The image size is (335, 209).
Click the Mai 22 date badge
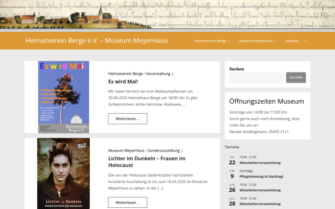232,161
